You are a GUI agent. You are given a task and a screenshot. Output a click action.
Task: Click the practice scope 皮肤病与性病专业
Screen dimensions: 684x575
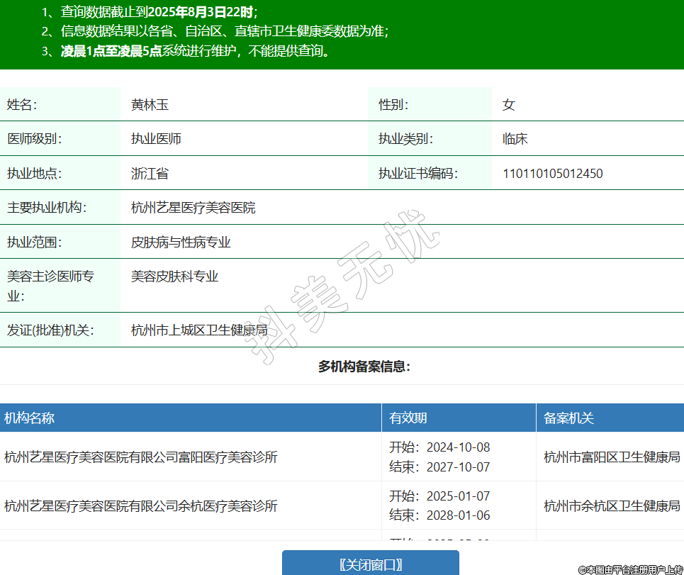(181, 242)
